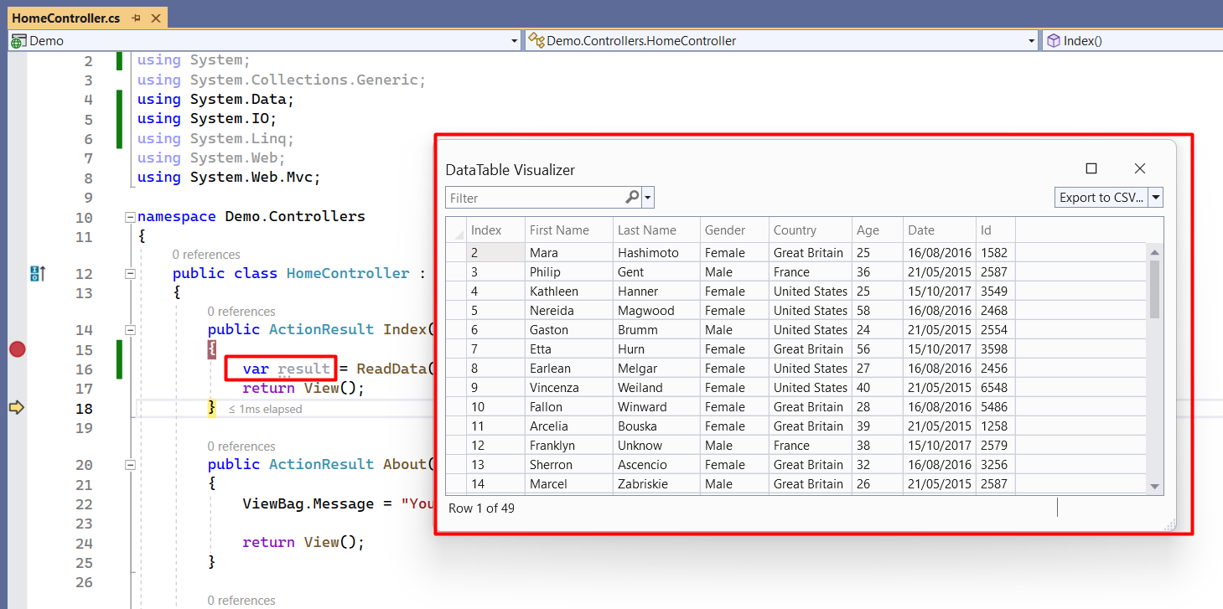Select the 'Weiland' cell
This screenshot has height=609, width=1223.
[656, 388]
